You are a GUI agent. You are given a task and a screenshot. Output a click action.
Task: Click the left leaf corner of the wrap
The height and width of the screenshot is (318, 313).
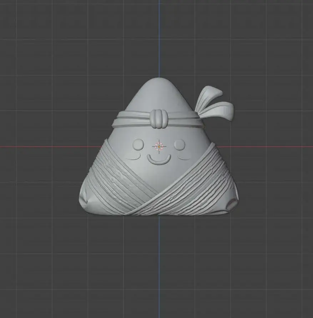coord(87,202)
